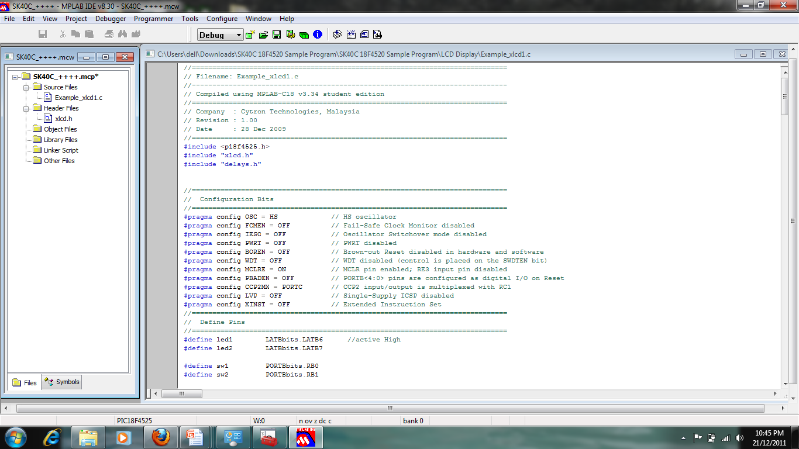Image resolution: width=799 pixels, height=449 pixels.
Task: Click the Build All toolbar icon
Action: (351, 34)
